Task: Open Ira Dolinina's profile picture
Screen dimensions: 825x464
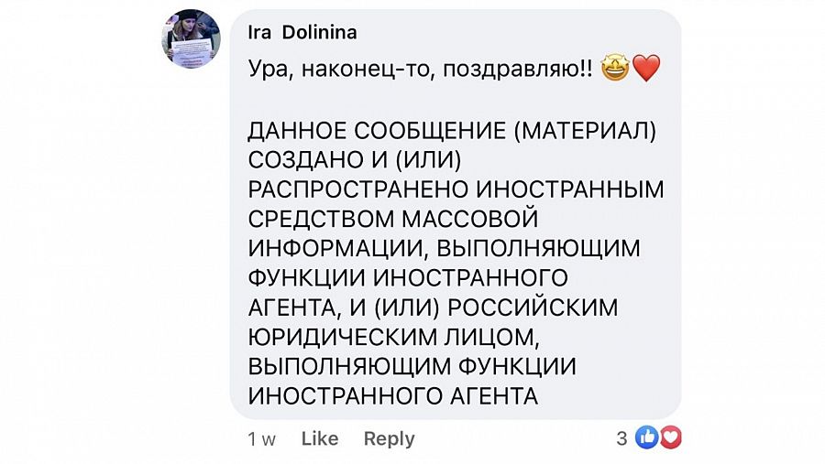Action: pyautogui.click(x=191, y=38)
